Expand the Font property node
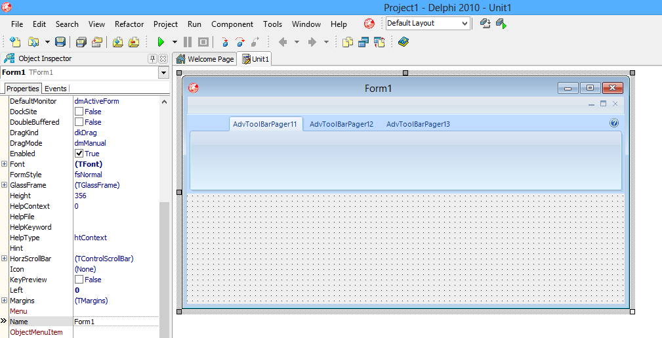Image resolution: width=662 pixels, height=338 pixels. click(4, 164)
